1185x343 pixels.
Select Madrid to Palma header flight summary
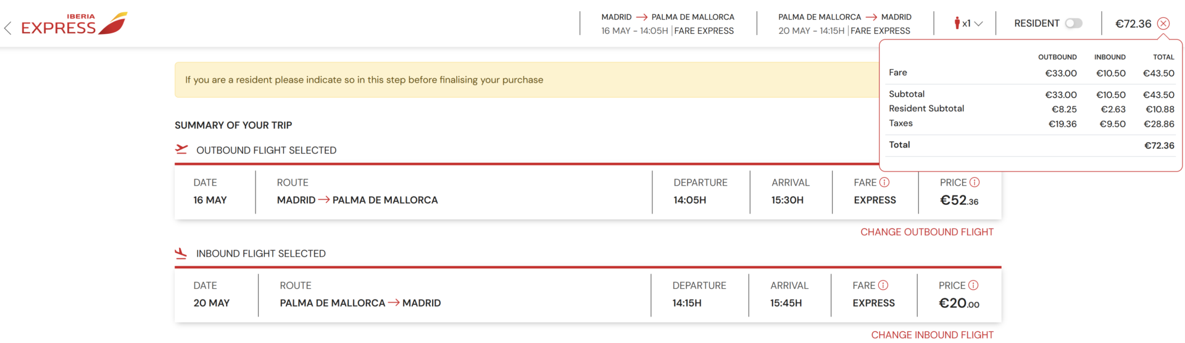[x=668, y=23]
